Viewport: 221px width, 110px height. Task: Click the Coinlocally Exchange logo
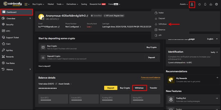pos(12,4)
